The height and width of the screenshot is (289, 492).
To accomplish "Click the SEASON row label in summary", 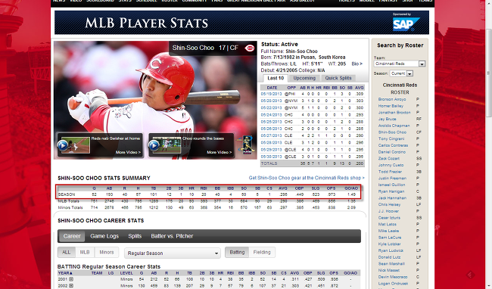I will [67, 194].
